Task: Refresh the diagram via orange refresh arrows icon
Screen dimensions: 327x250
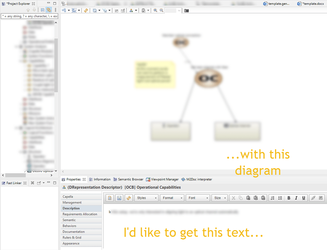Action: 86,10
